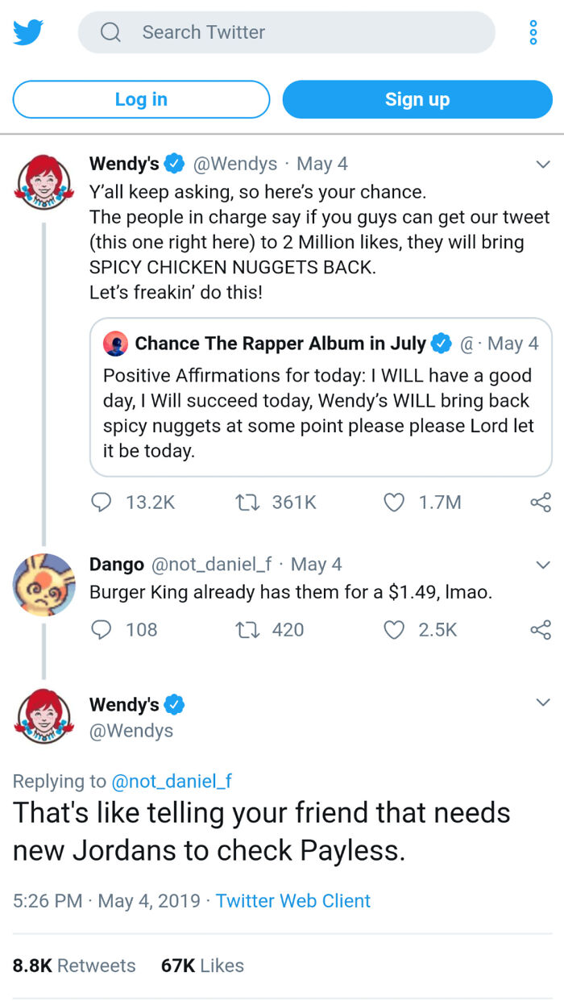Like Wendy's tweet with 1.7M likes

tap(393, 502)
